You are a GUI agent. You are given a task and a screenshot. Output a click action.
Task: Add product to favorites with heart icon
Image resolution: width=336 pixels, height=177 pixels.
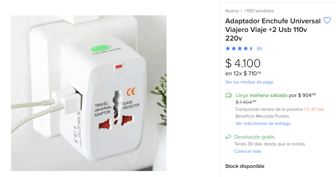click(x=327, y=21)
